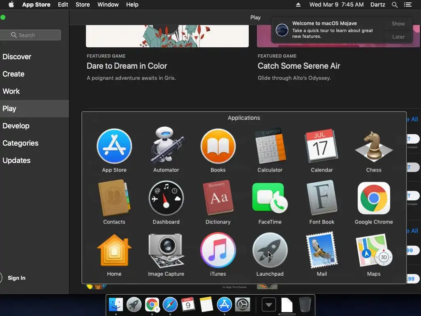421x316 pixels.
Task: Go to Develop in the sidebar
Action: pos(16,126)
